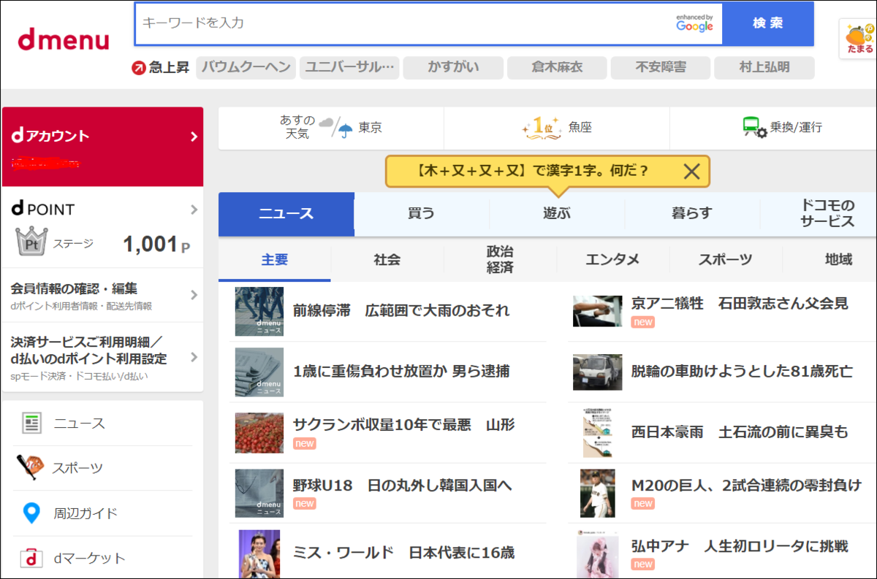Click the tomorrow's weather cloud-umbrella icon
This screenshot has height=579, width=877.
(x=336, y=127)
